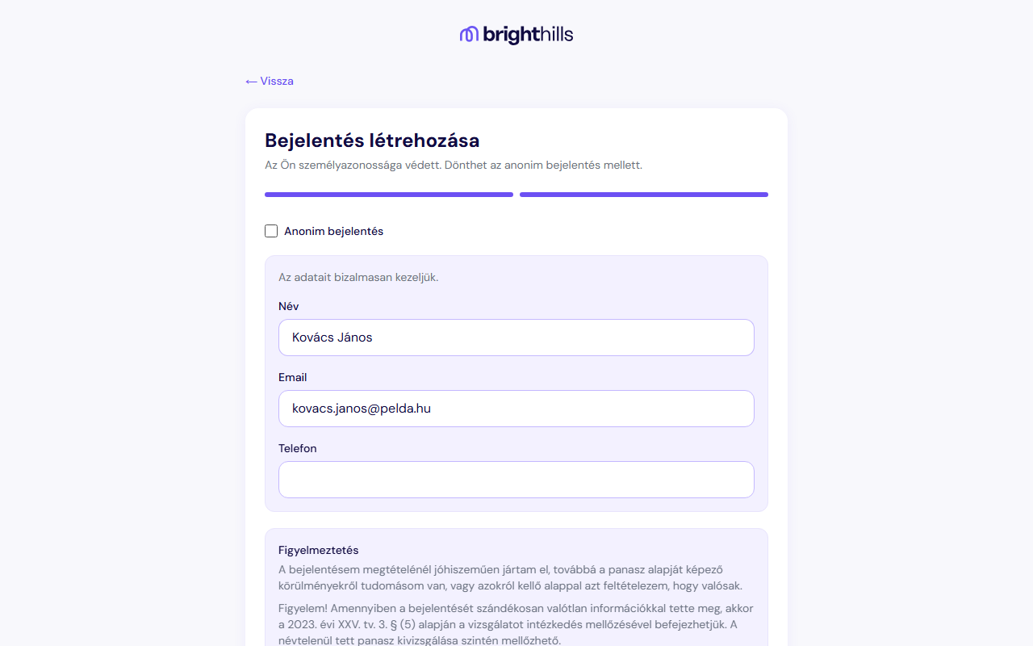Viewport: 1033px width, 646px height.
Task: Click the Név field label
Action: (x=289, y=307)
